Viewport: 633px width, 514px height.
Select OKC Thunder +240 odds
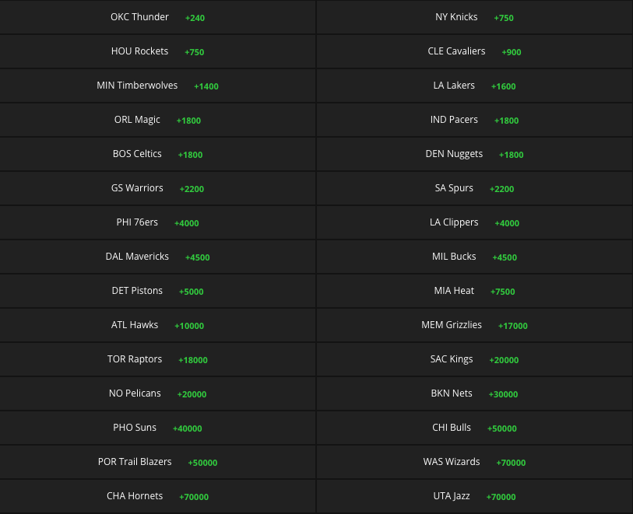click(157, 17)
